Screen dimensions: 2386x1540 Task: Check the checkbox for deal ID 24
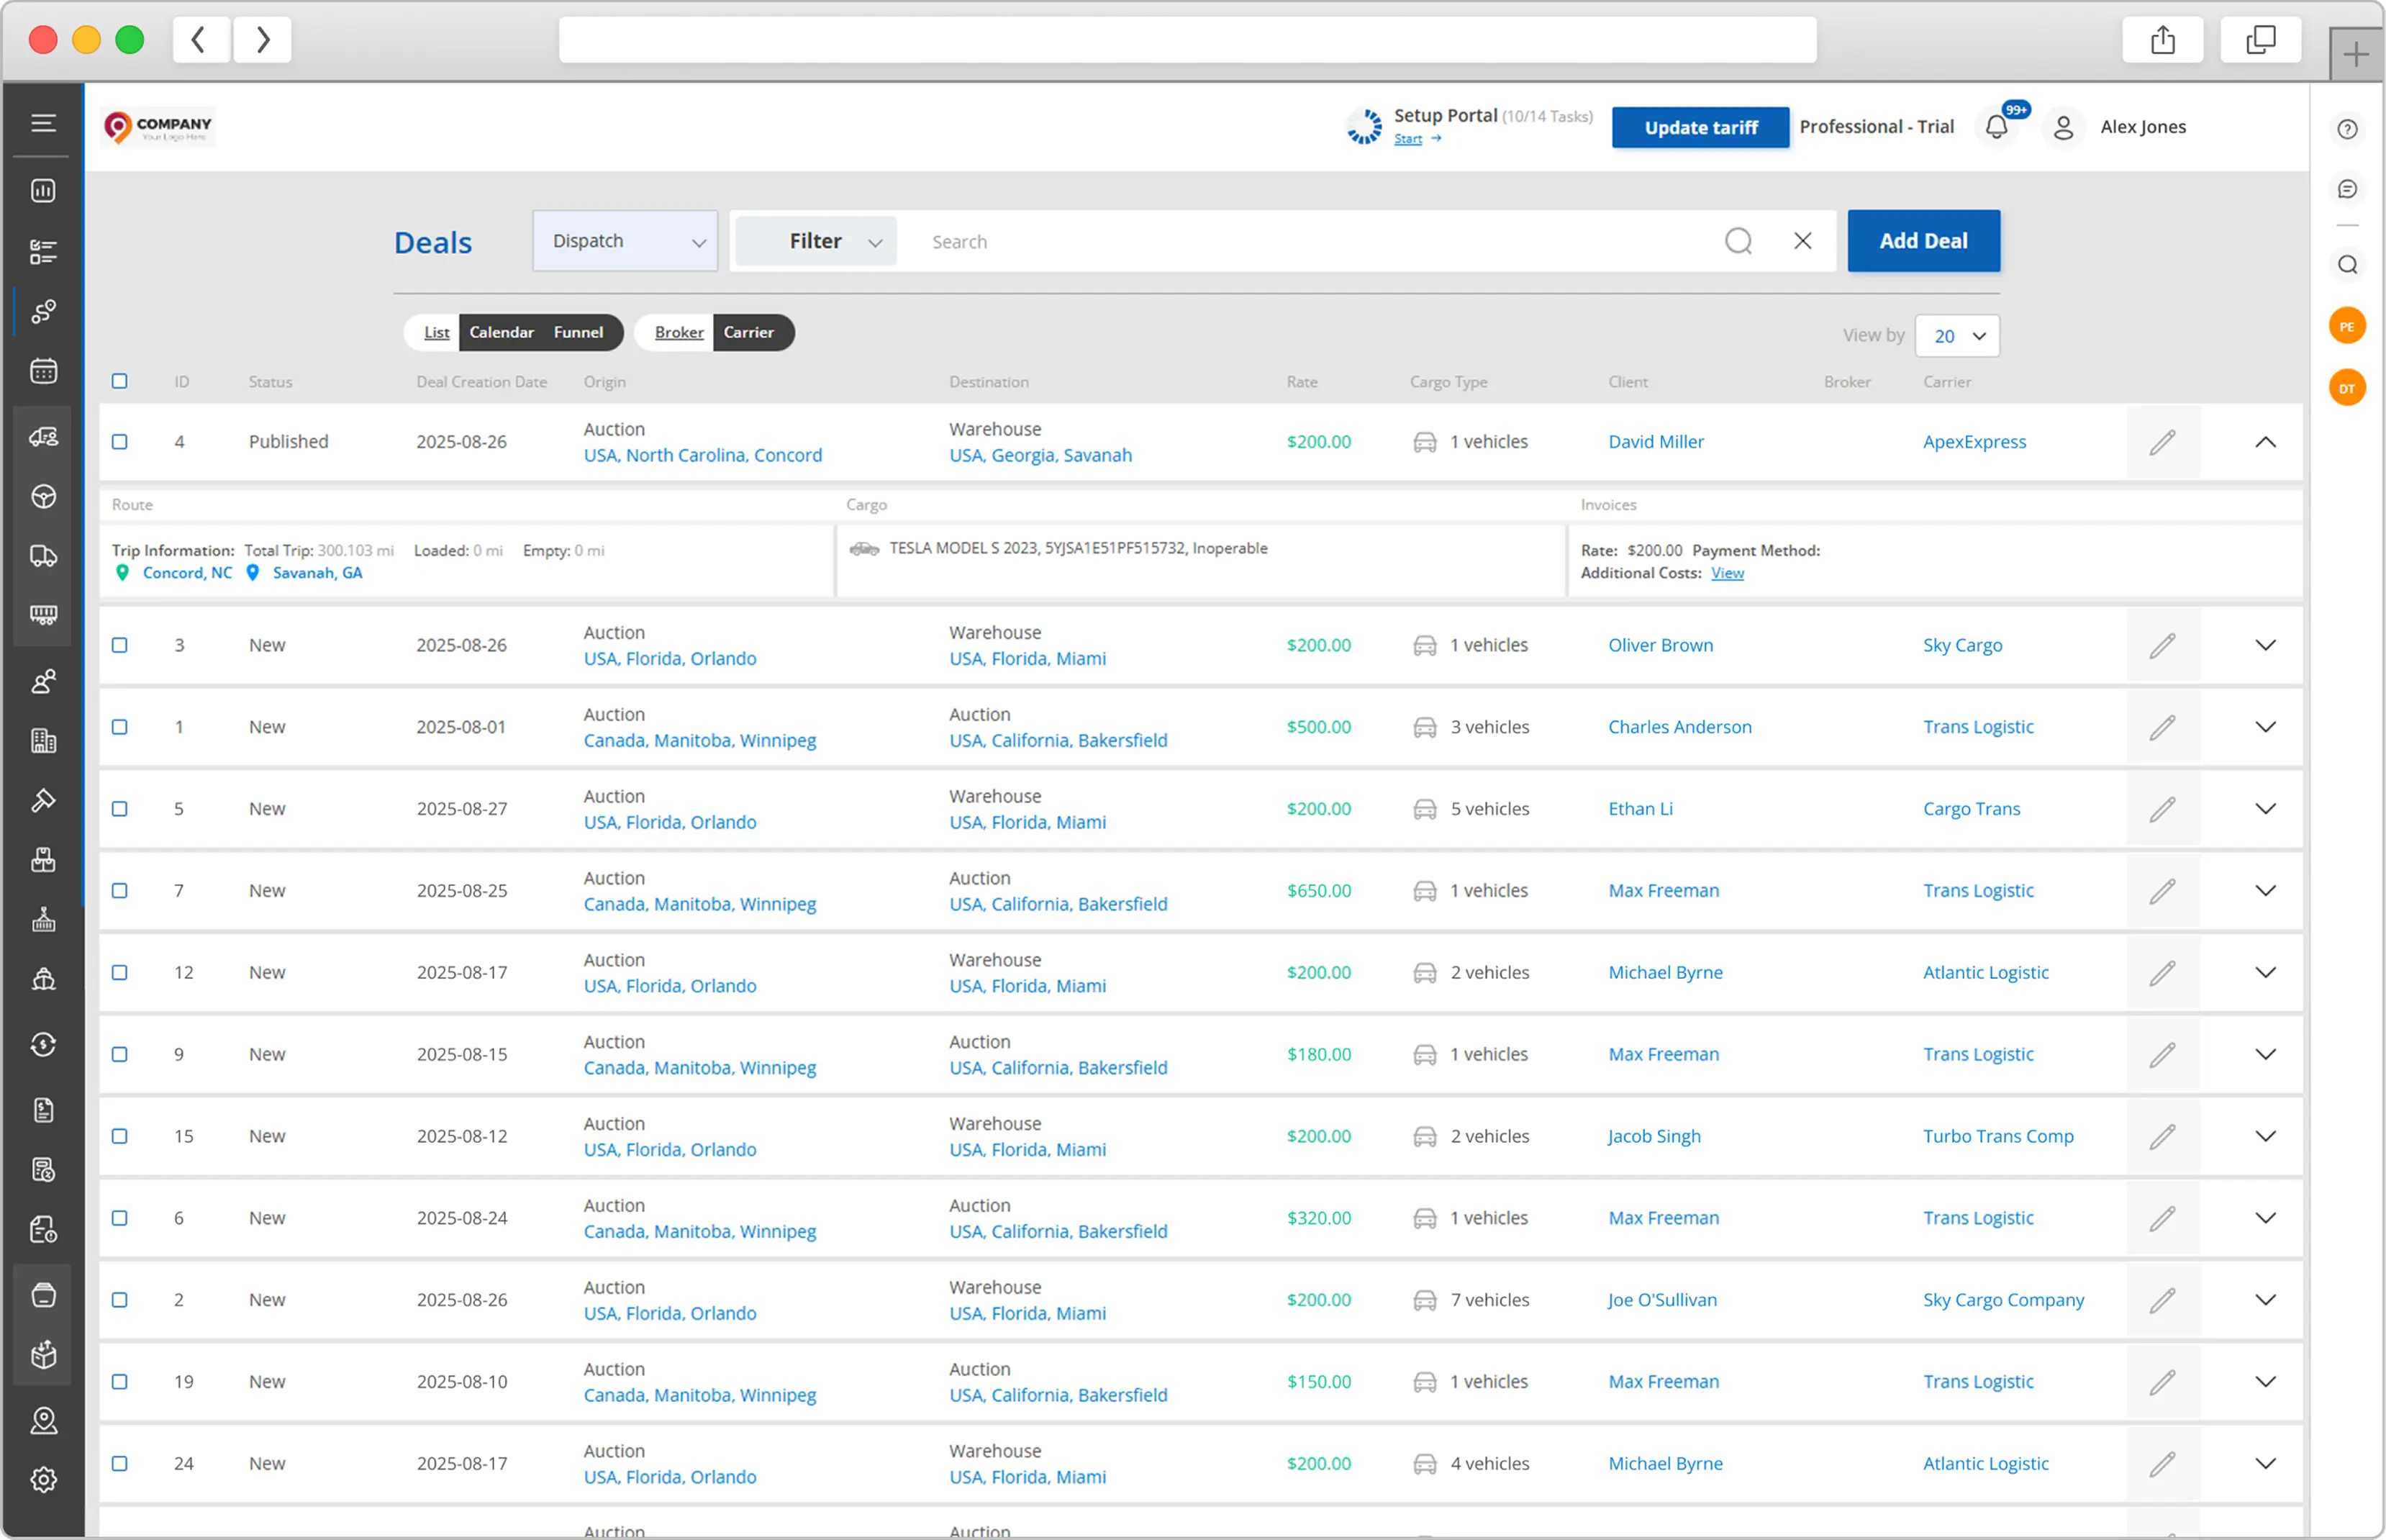tap(120, 1464)
